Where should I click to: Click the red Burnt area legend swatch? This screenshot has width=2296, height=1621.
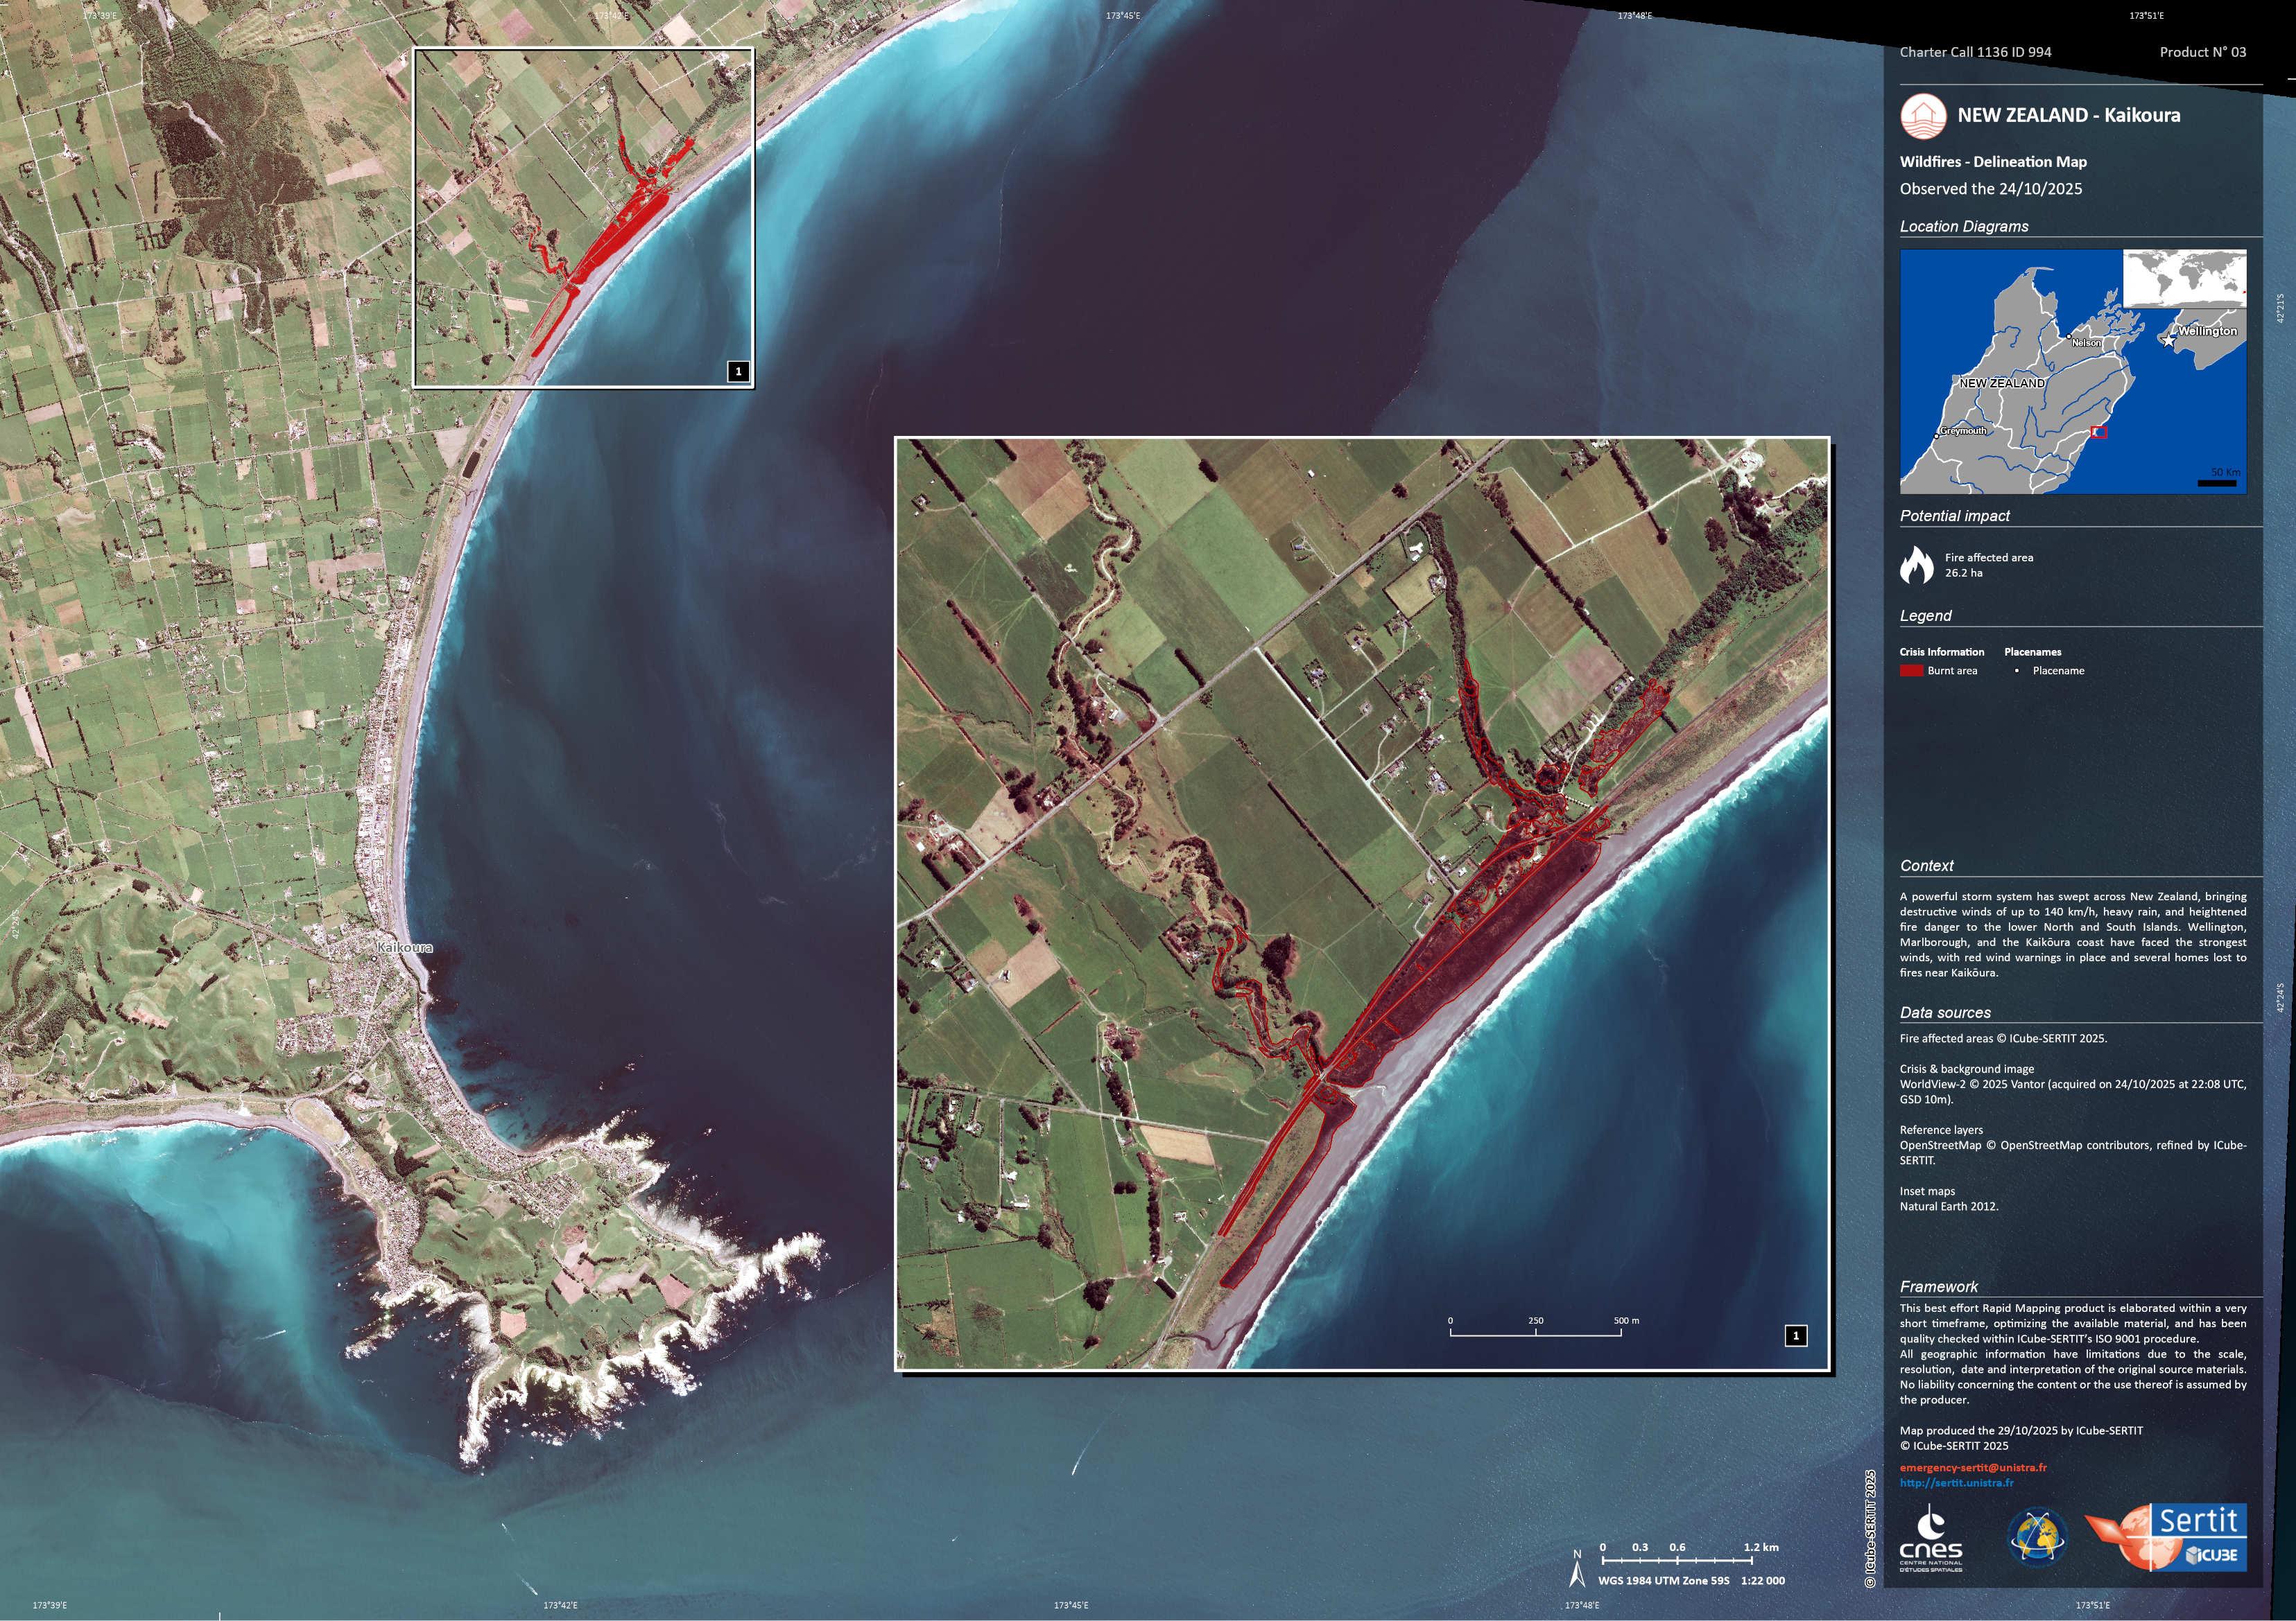pos(1911,671)
